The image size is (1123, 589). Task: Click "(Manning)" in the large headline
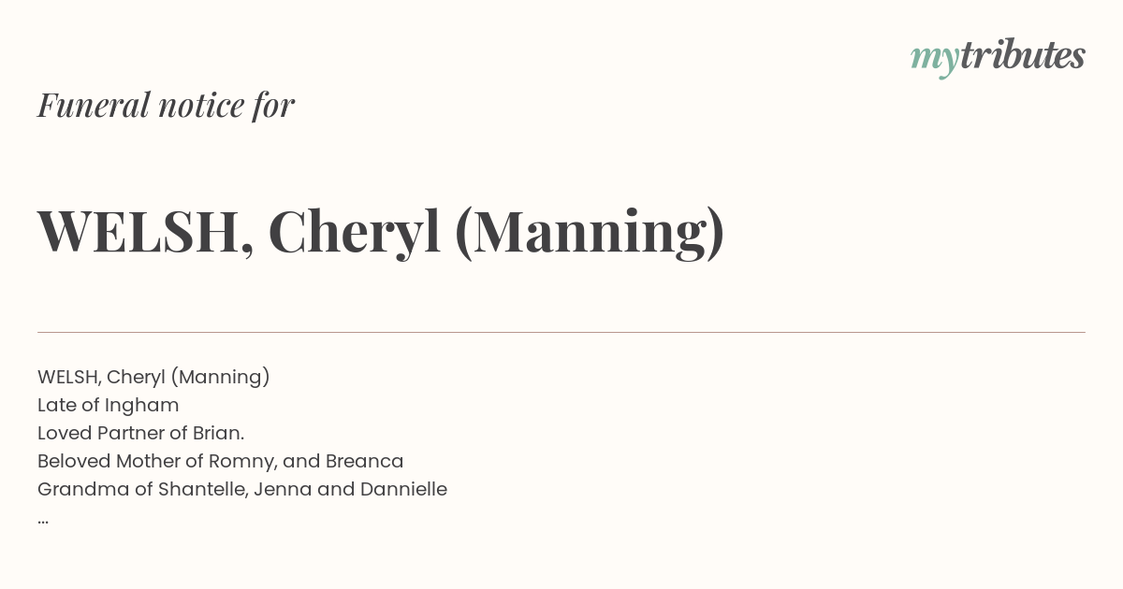[x=590, y=232]
